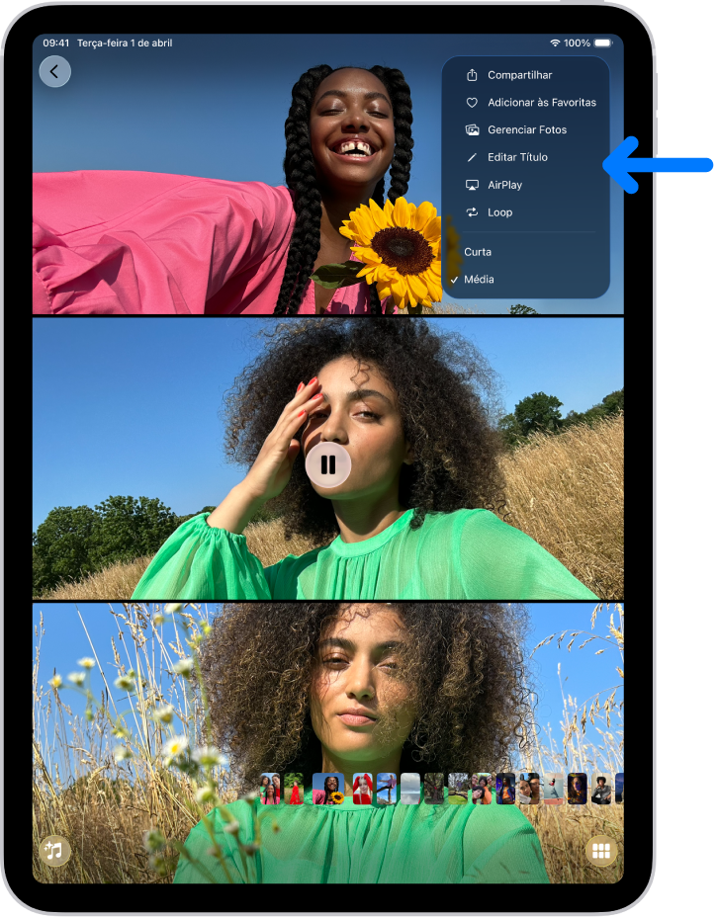Click the Wi-Fi status icon
This screenshot has width=718, height=920.
coord(555,42)
